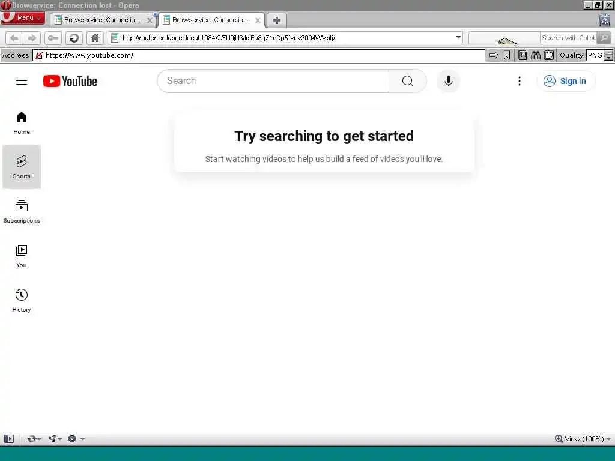Switch to the first Browservice tab
This screenshot has width=615, height=461.
click(x=103, y=20)
